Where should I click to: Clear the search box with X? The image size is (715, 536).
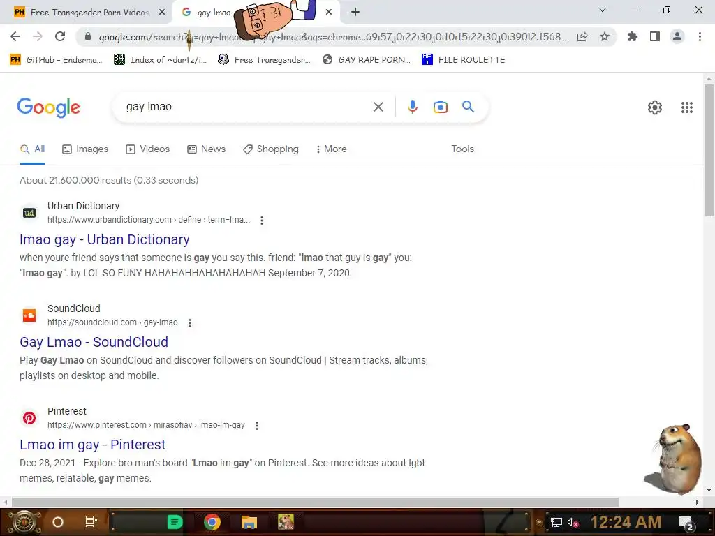tap(378, 107)
